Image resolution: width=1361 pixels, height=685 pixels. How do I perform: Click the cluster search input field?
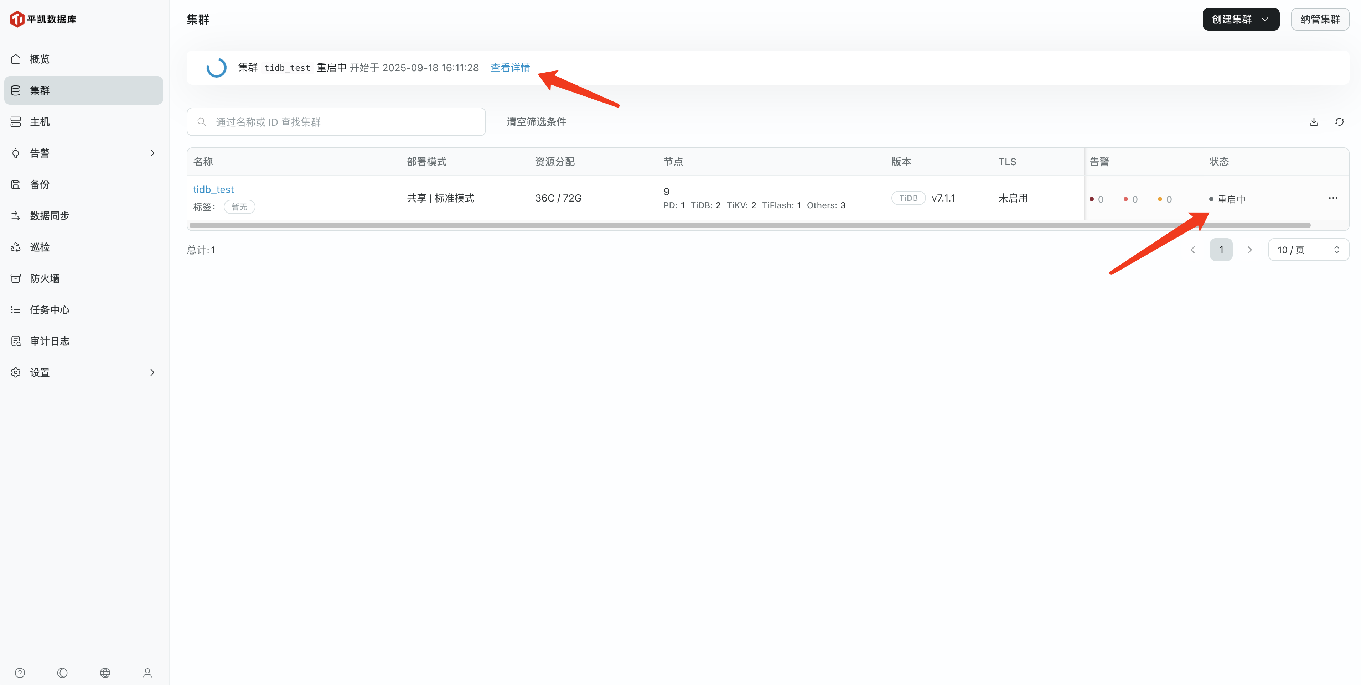click(336, 121)
